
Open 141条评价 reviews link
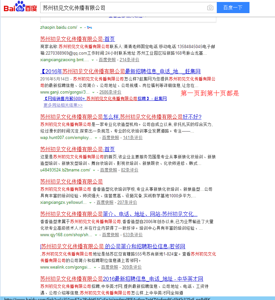coord(132,137)
